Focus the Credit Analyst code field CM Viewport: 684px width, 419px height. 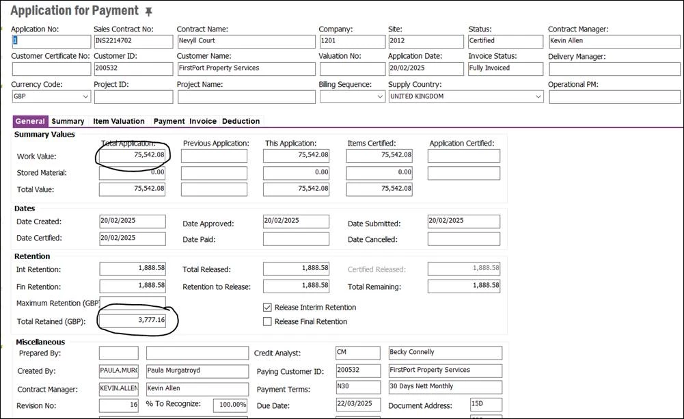click(358, 353)
